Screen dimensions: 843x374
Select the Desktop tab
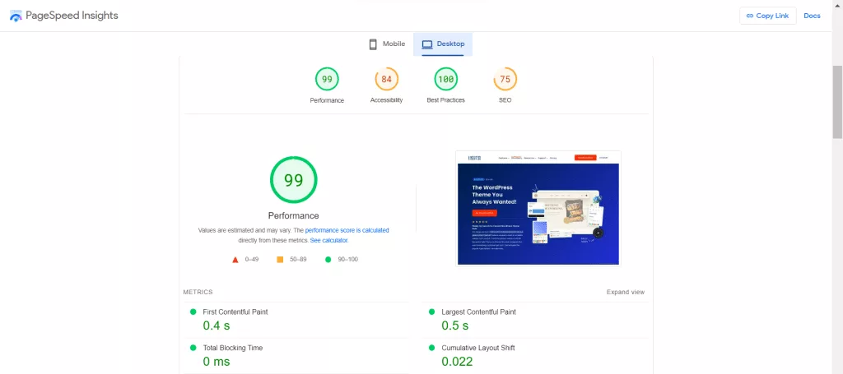(x=443, y=44)
